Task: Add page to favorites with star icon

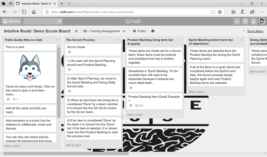Action: pyautogui.click(x=220, y=12)
